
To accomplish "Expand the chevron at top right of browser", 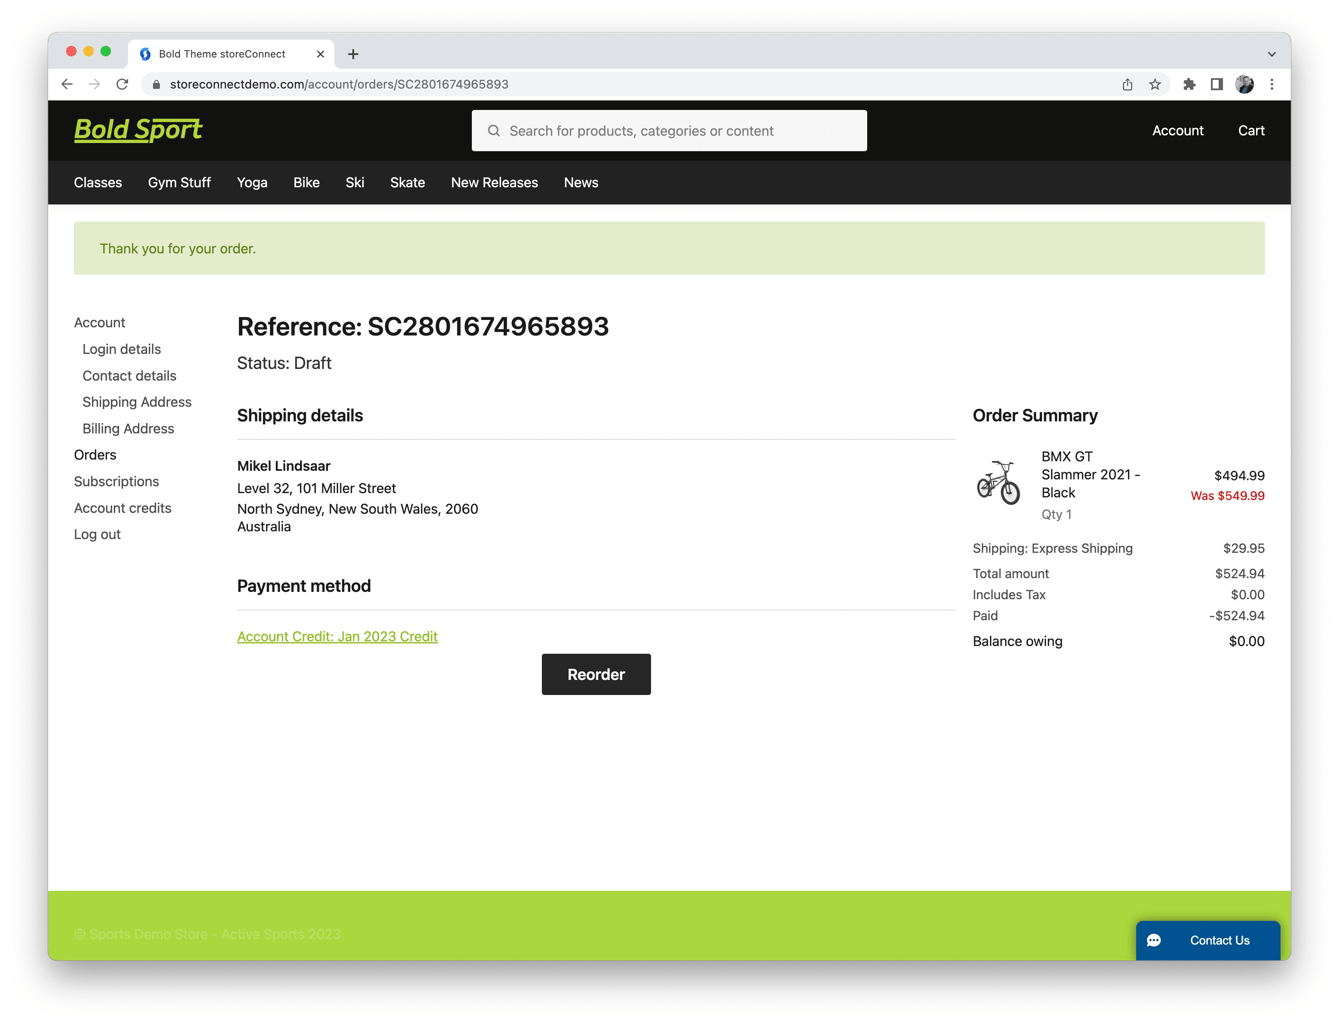I will (1271, 54).
